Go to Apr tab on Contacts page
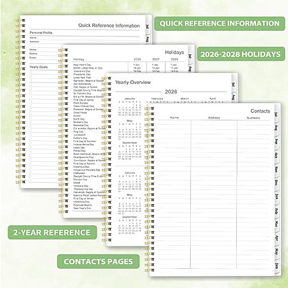The height and width of the screenshot is (288, 288). click(x=276, y=238)
